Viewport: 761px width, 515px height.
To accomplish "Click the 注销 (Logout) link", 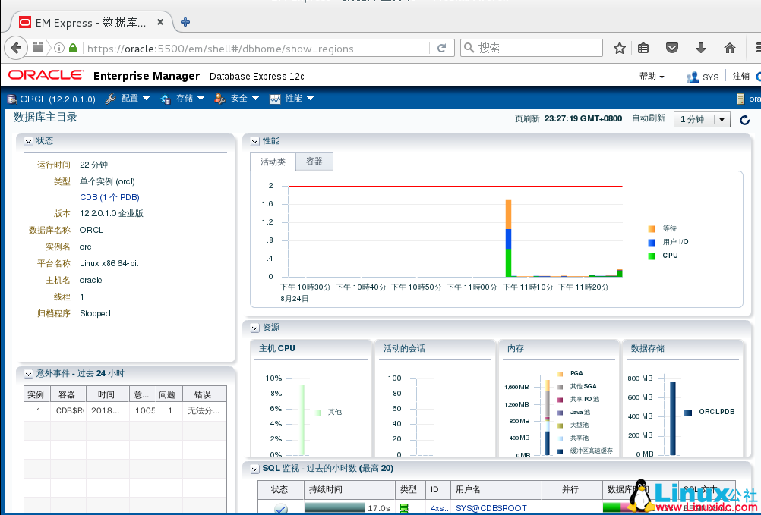I will [x=742, y=75].
